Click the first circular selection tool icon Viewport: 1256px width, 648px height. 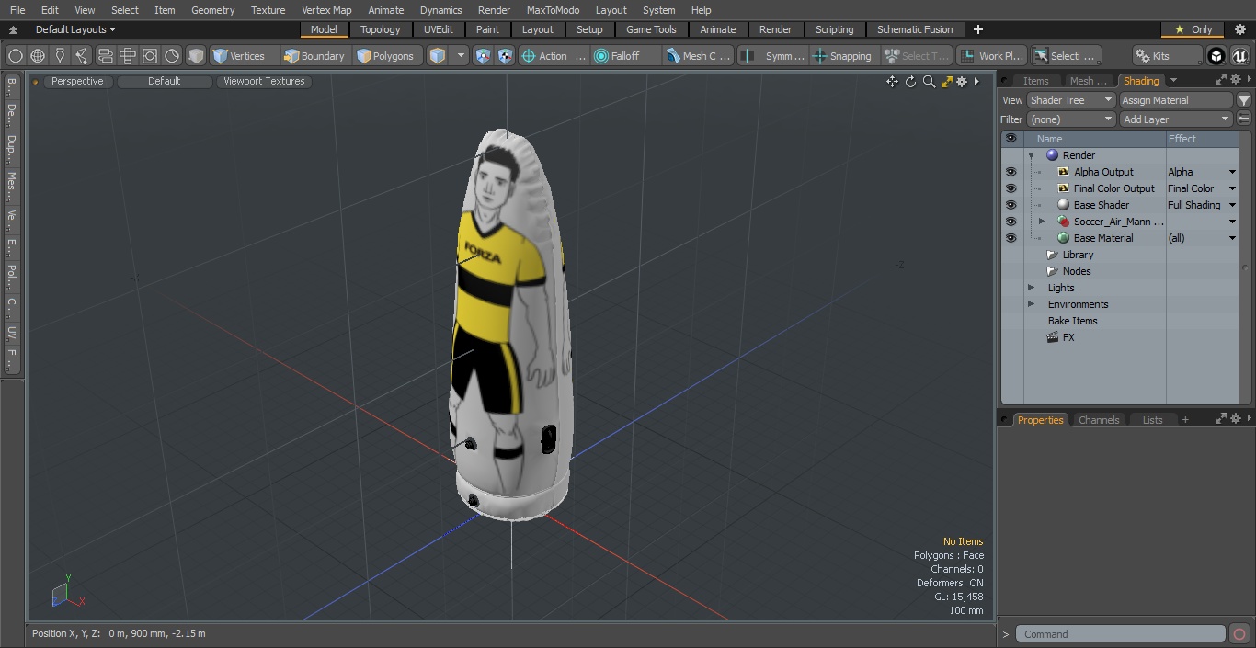[16, 56]
